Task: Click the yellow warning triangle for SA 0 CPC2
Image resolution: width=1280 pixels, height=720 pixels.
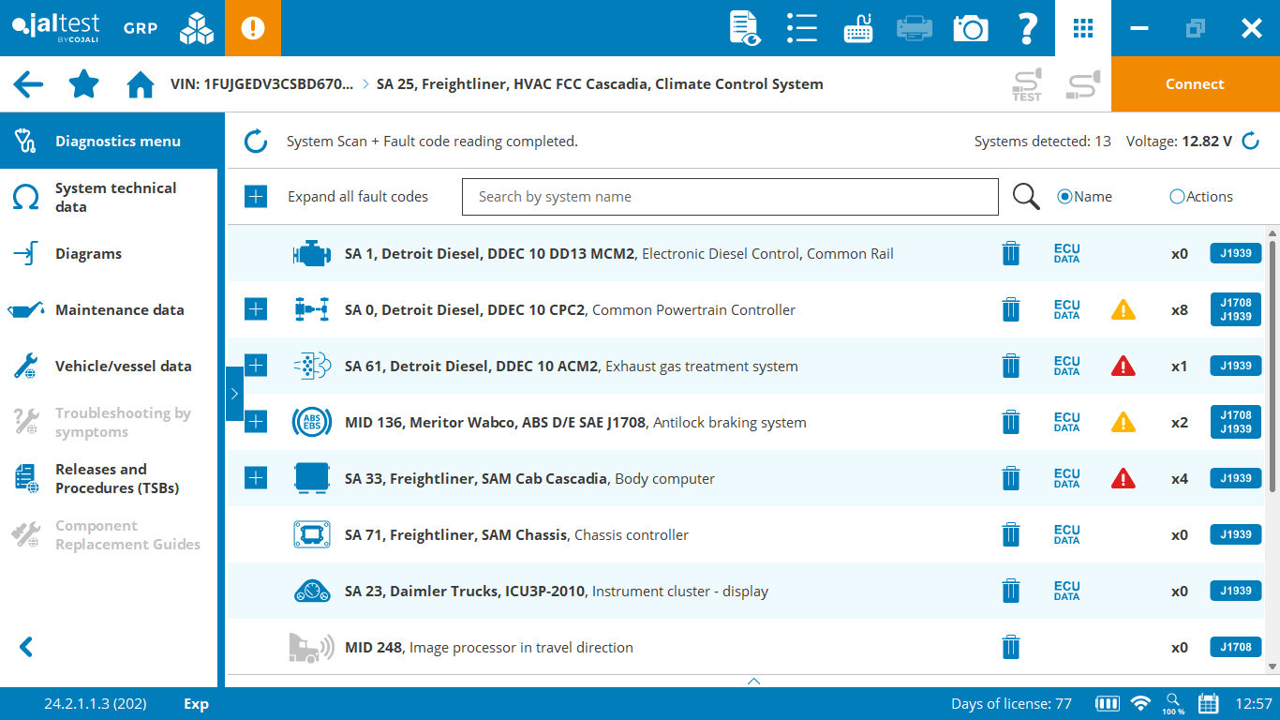Action: [1123, 310]
